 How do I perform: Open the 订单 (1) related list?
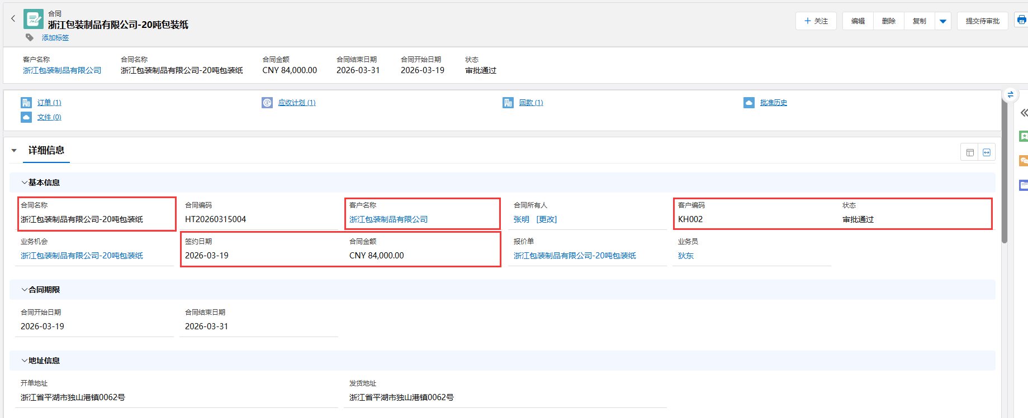coord(49,103)
